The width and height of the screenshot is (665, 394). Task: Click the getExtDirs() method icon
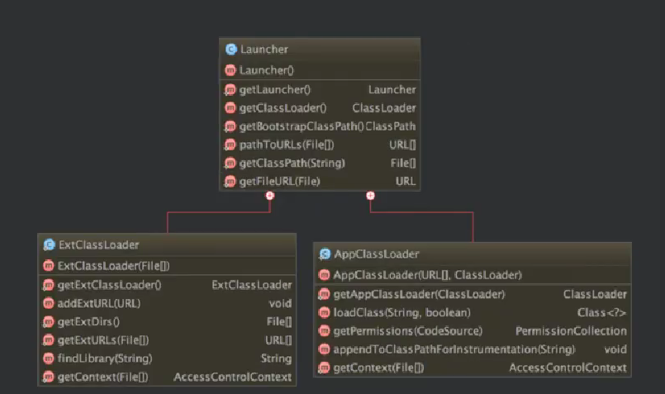(49, 321)
